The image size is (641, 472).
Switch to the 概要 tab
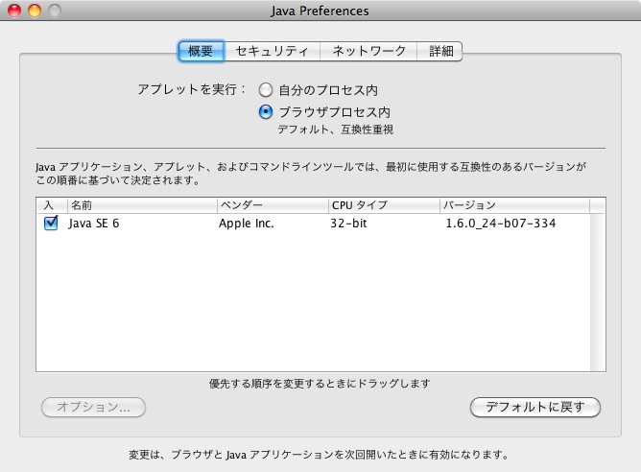point(202,51)
